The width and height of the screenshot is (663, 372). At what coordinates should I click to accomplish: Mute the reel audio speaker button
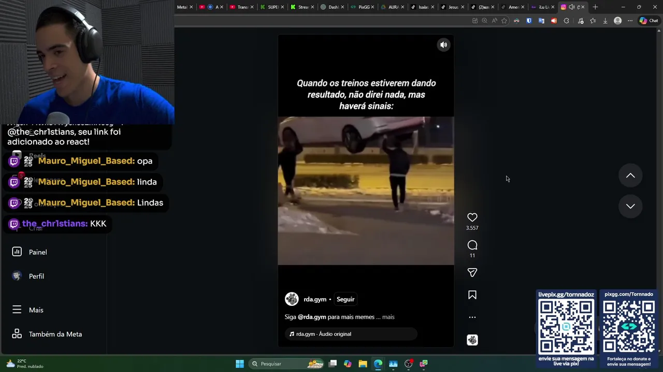pos(443,45)
